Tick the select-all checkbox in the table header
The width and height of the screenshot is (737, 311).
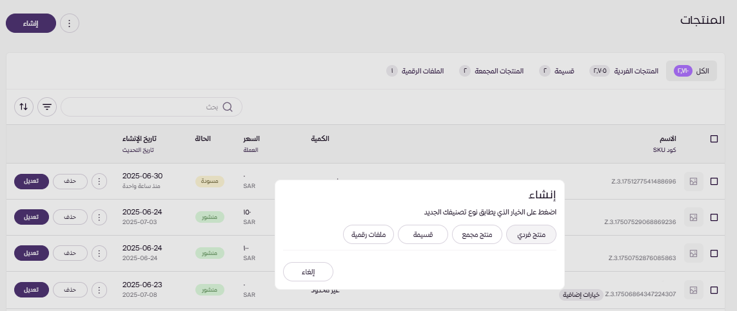tap(714, 139)
